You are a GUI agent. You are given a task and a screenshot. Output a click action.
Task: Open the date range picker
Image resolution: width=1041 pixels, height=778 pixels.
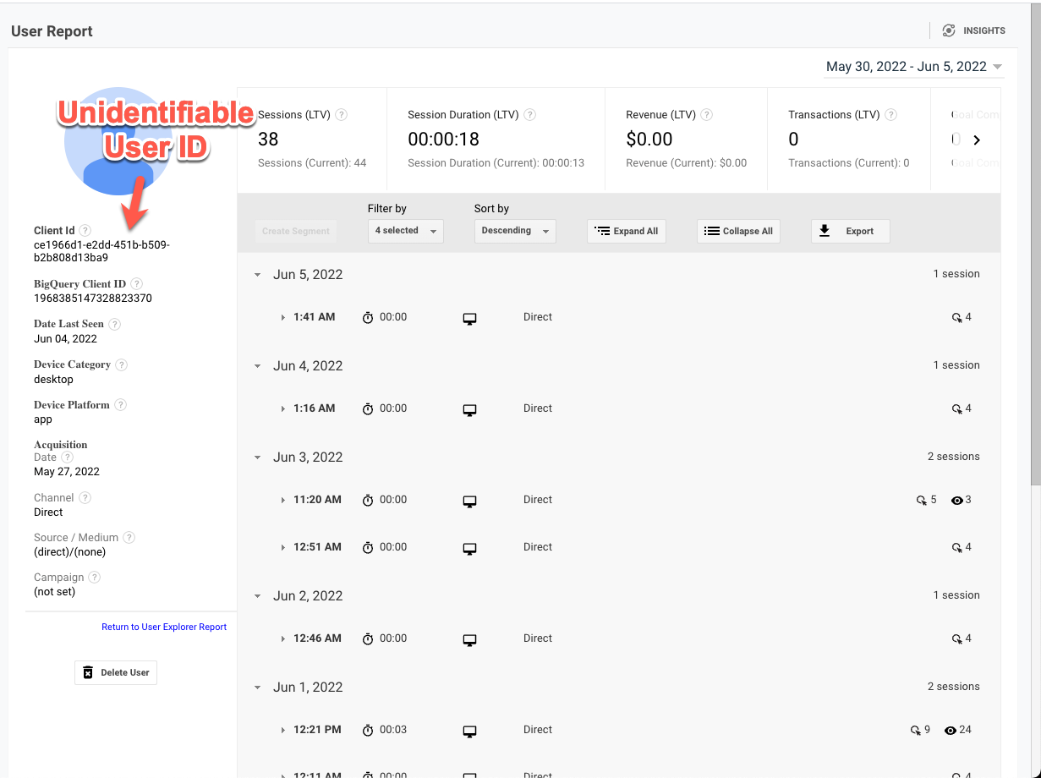(913, 67)
